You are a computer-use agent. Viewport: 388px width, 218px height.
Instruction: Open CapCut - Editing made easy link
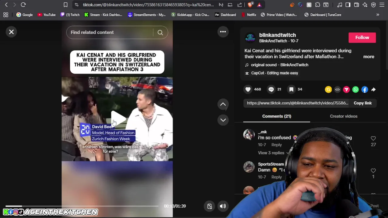click(x=274, y=73)
